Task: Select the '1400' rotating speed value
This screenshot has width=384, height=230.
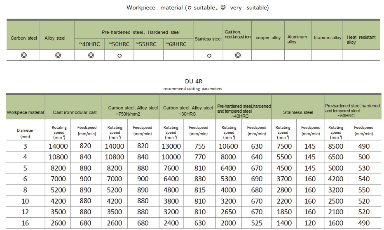Action: click(x=284, y=223)
